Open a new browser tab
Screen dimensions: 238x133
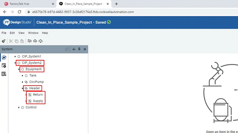116,4
